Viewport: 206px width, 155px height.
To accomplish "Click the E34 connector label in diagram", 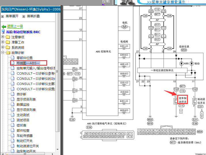I will coord(89,127).
